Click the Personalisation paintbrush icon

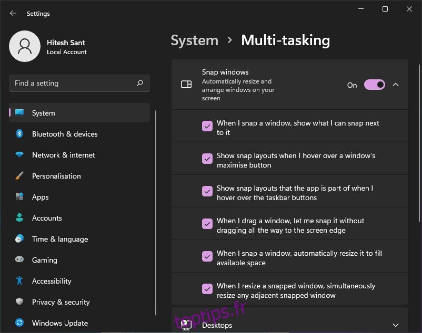pos(19,176)
